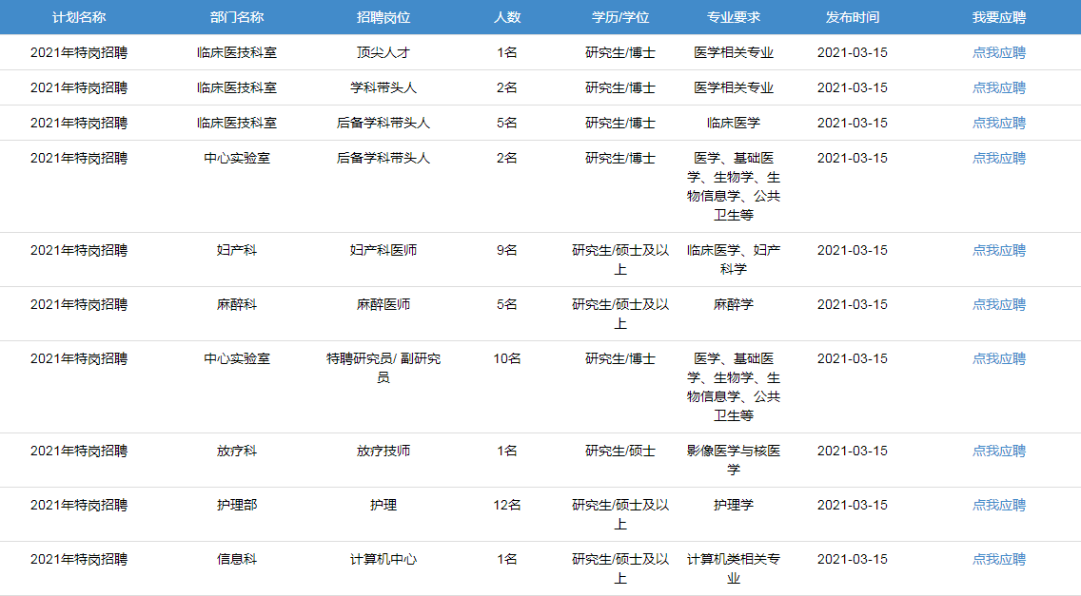
Task: Select the 专业要求 header cell
Action: (734, 17)
